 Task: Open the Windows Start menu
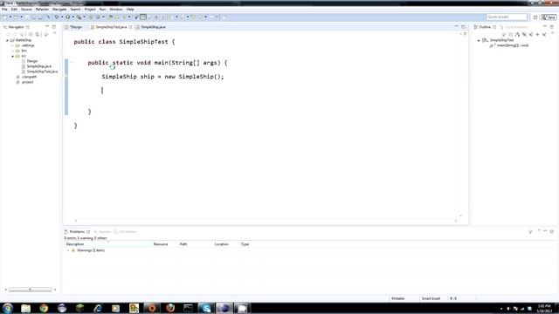point(8,308)
